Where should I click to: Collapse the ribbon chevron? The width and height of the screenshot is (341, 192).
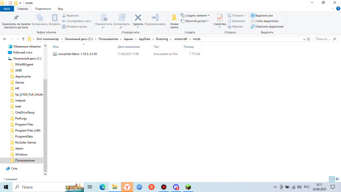[x=333, y=9]
